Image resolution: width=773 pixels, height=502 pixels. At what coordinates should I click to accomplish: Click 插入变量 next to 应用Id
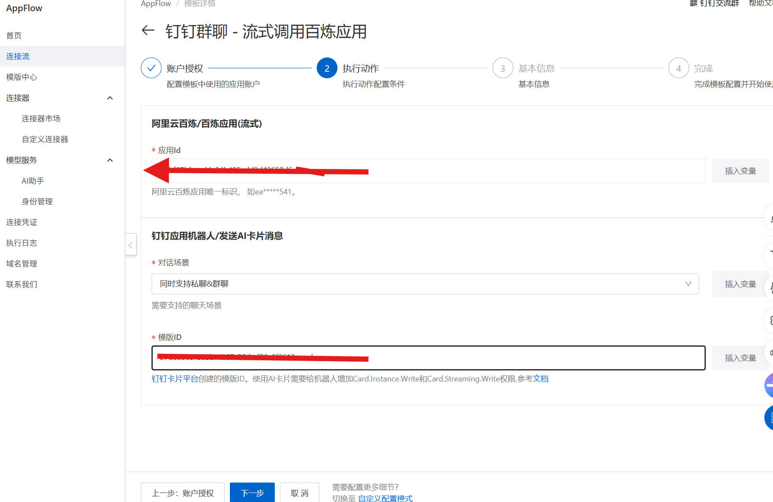coord(740,171)
